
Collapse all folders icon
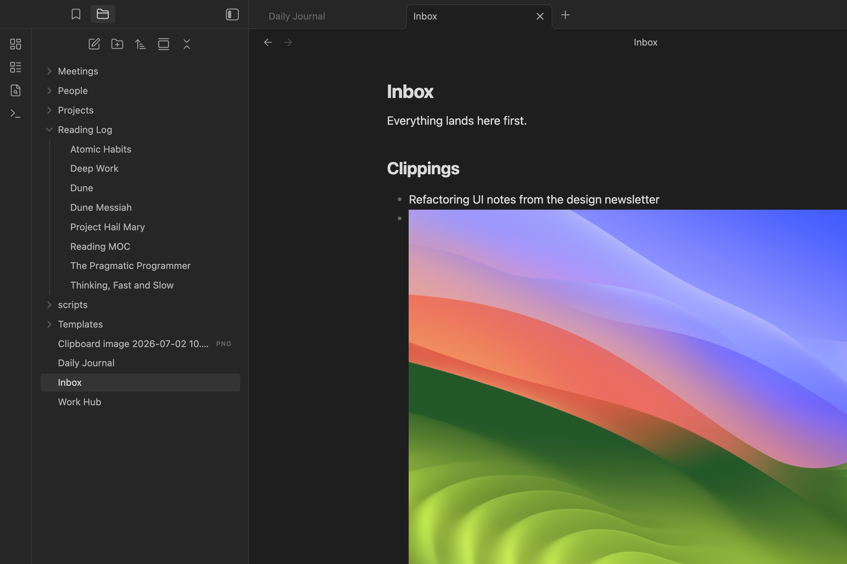point(187,44)
